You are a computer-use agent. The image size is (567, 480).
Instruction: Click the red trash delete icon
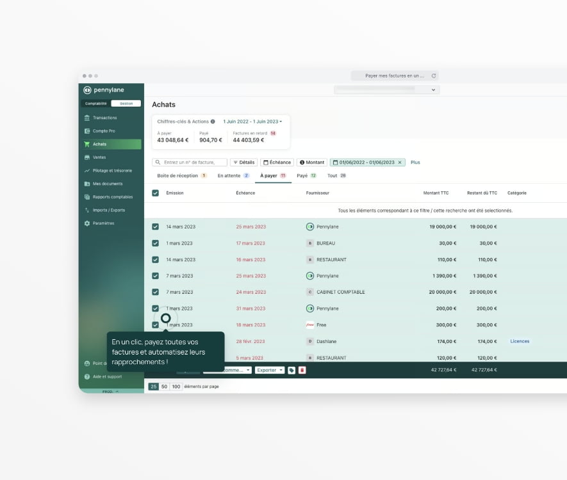302,370
